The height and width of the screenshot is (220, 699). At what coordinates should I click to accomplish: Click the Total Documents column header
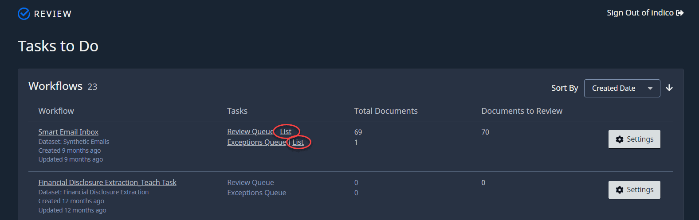(x=385, y=111)
